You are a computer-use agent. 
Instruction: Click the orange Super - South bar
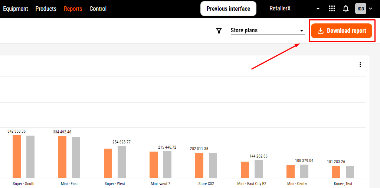pyautogui.click(x=17, y=157)
